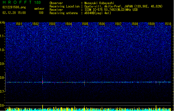Click the 0.6 kHz axis label

point(2,105)
